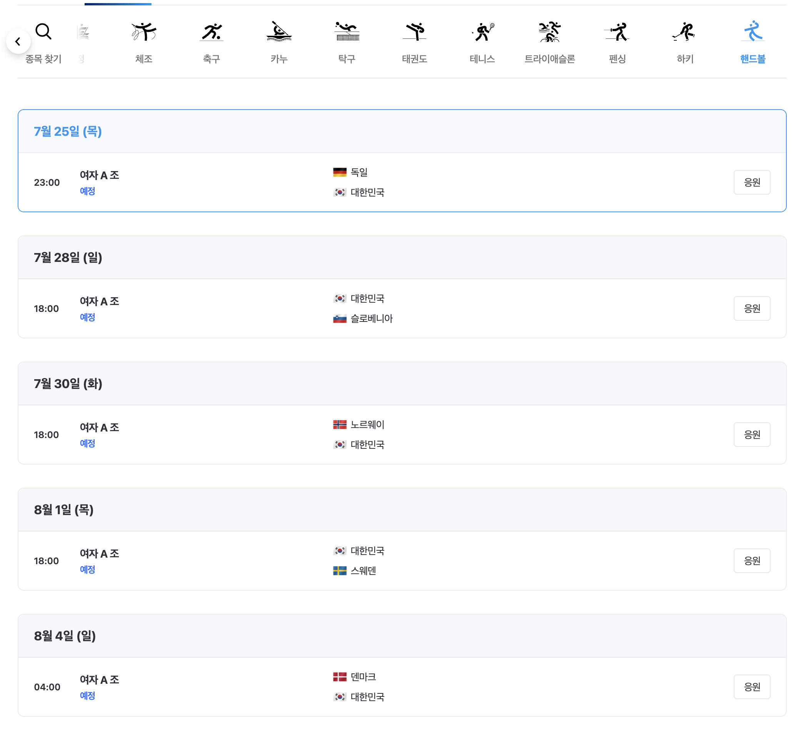Select the tennis (테니스) sport icon
This screenshot has height=733, width=806.
coord(483,33)
